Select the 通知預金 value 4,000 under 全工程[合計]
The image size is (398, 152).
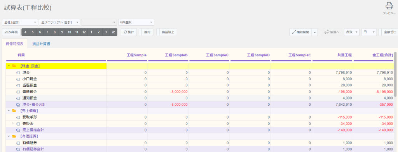click(389, 98)
